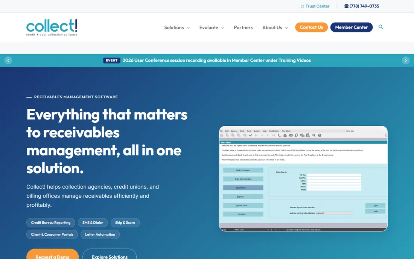414x259 pixels.
Task: Call the number (778) 749-0735
Action: pyautogui.click(x=364, y=6)
